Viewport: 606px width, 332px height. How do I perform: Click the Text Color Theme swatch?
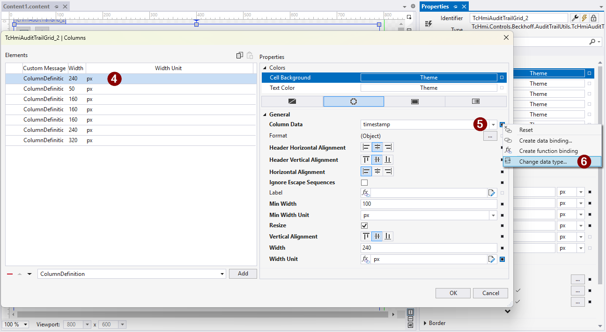coord(429,88)
